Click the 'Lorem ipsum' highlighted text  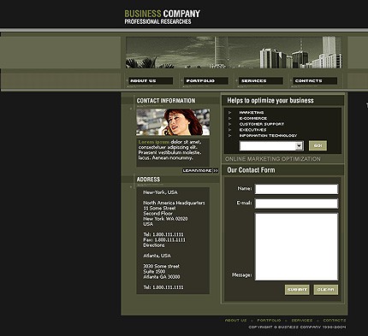[154, 142]
